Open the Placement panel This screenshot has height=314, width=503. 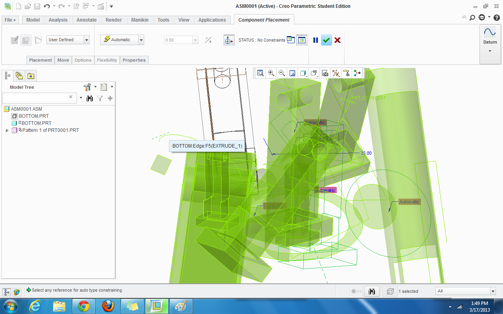40,60
